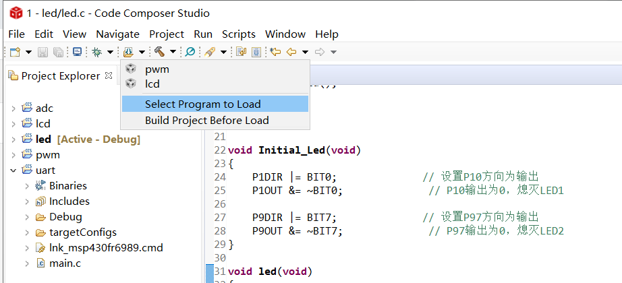Open the View menu
This screenshot has height=283, width=622.
click(x=75, y=34)
